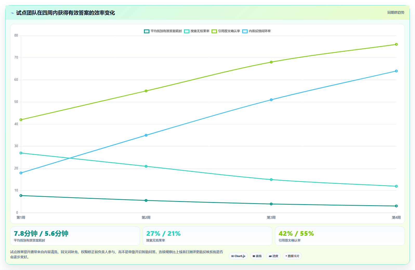Select 平均找到有效答案耗时 point at 第1周
The width and height of the screenshot is (415, 270).
coord(21,196)
